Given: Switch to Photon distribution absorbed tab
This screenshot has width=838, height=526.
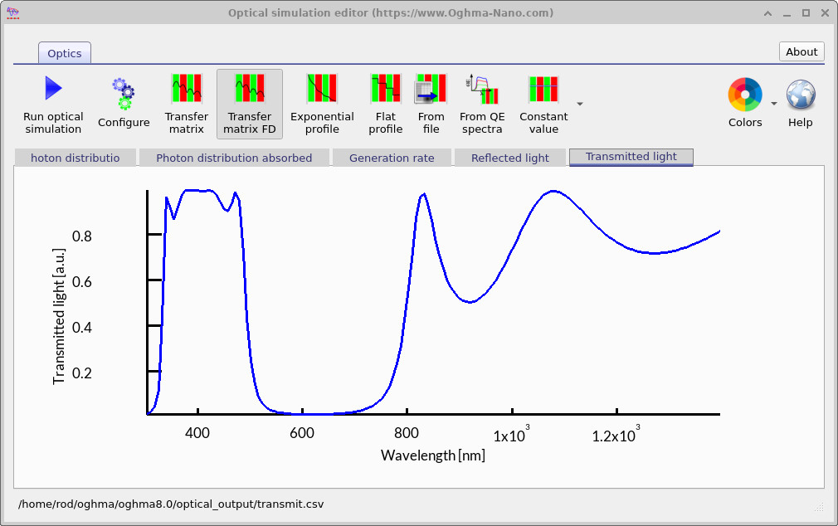Looking at the screenshot, I should click(234, 158).
